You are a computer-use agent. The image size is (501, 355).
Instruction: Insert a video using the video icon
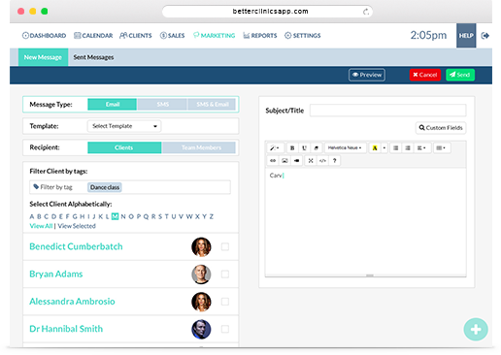pos(297,160)
